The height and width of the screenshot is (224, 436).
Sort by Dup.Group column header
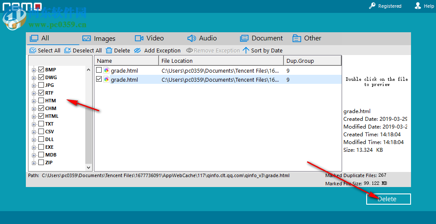312,61
